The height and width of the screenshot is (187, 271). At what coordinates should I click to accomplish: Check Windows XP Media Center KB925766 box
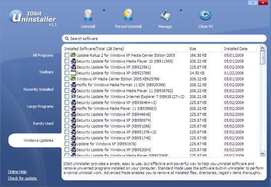click(67, 79)
